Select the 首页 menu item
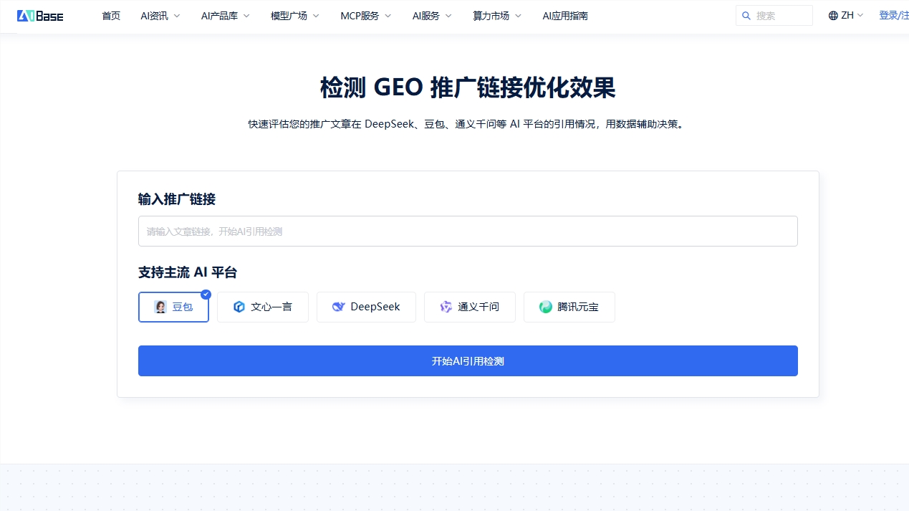 click(x=111, y=15)
